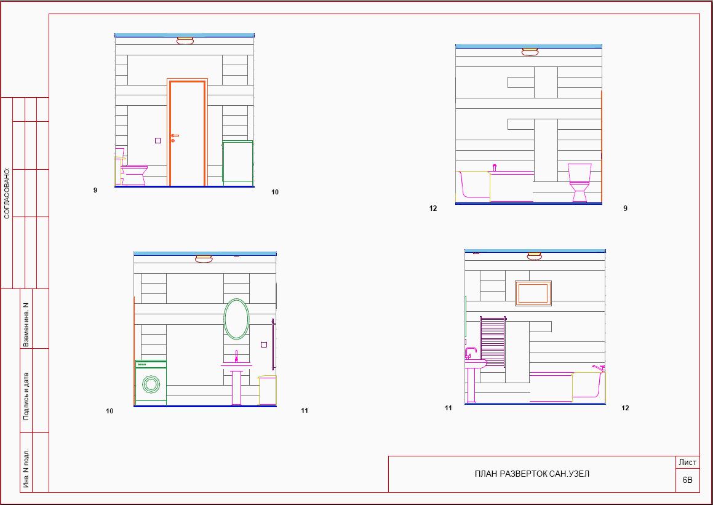Click the Инв. N подл. stamp label
The image size is (713, 505).
[26, 469]
